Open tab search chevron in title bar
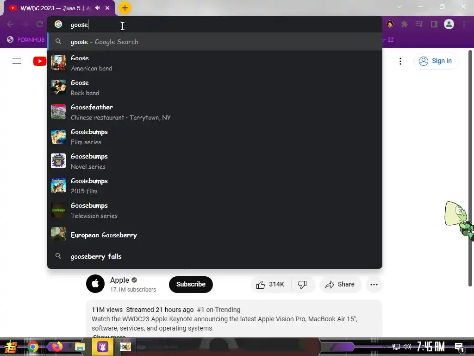This screenshot has width=474, height=356. [x=399, y=6]
